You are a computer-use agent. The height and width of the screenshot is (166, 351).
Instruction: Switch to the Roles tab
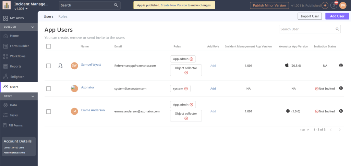[x=63, y=16]
